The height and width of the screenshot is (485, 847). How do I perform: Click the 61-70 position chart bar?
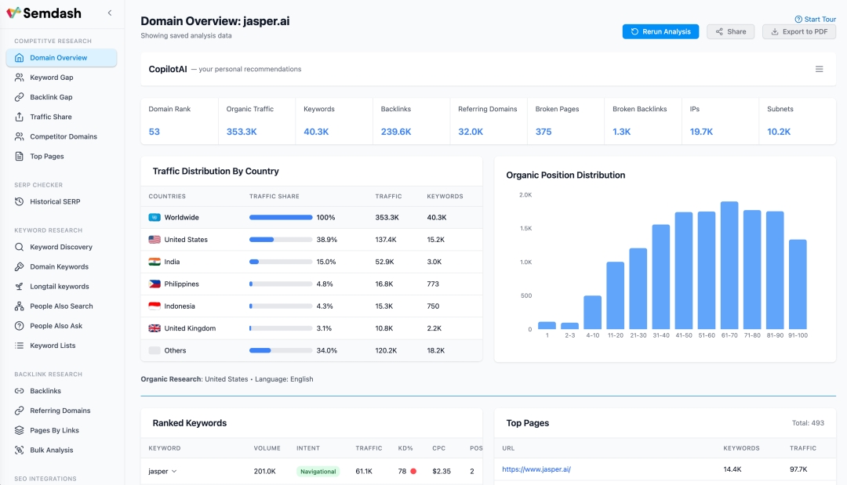(729, 266)
